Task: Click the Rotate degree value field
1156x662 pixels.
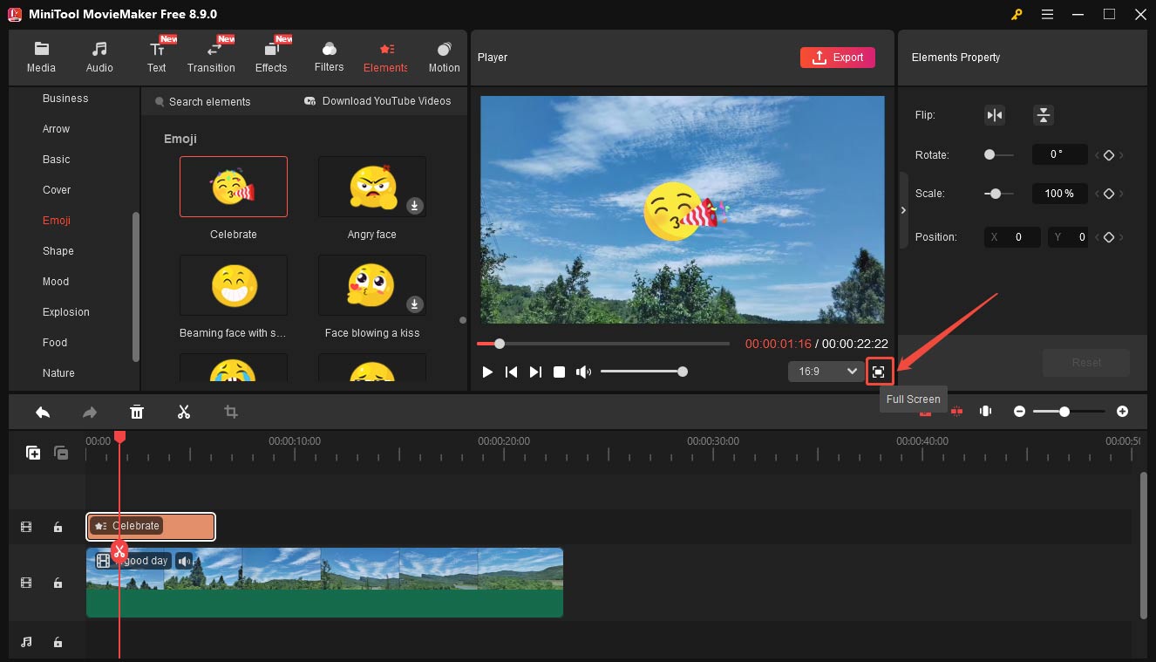Action: pyautogui.click(x=1059, y=155)
